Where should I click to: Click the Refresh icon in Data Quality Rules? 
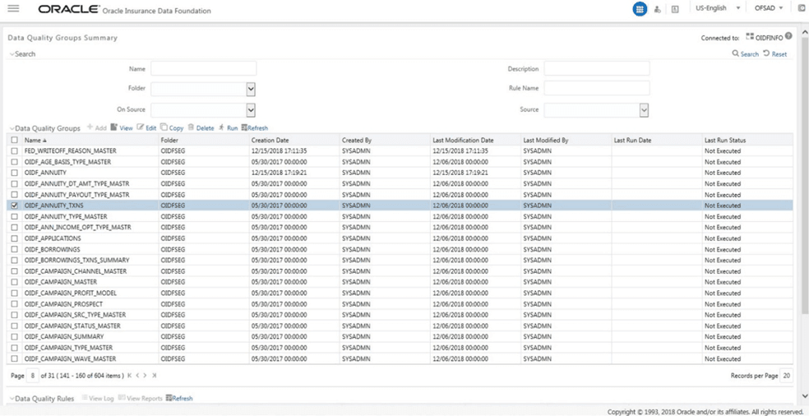click(x=169, y=399)
